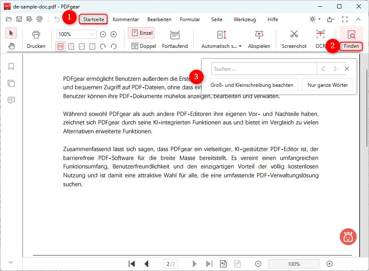The image size is (369, 271).
Task: Click the bottom bar 100% zoom field
Action: tap(294, 264)
